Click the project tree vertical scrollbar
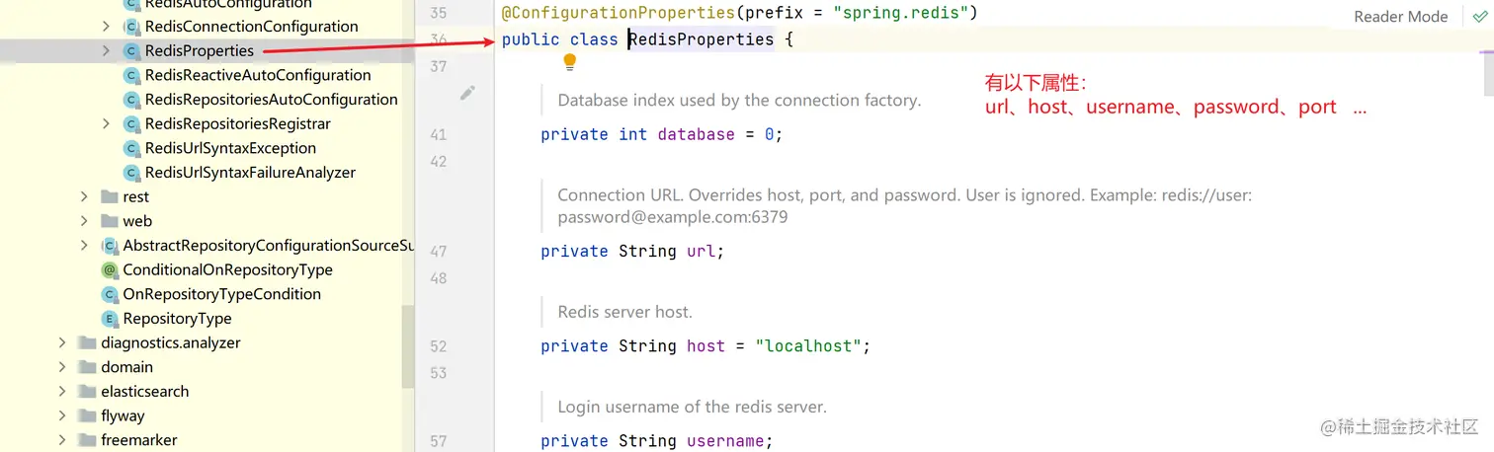 click(408, 345)
